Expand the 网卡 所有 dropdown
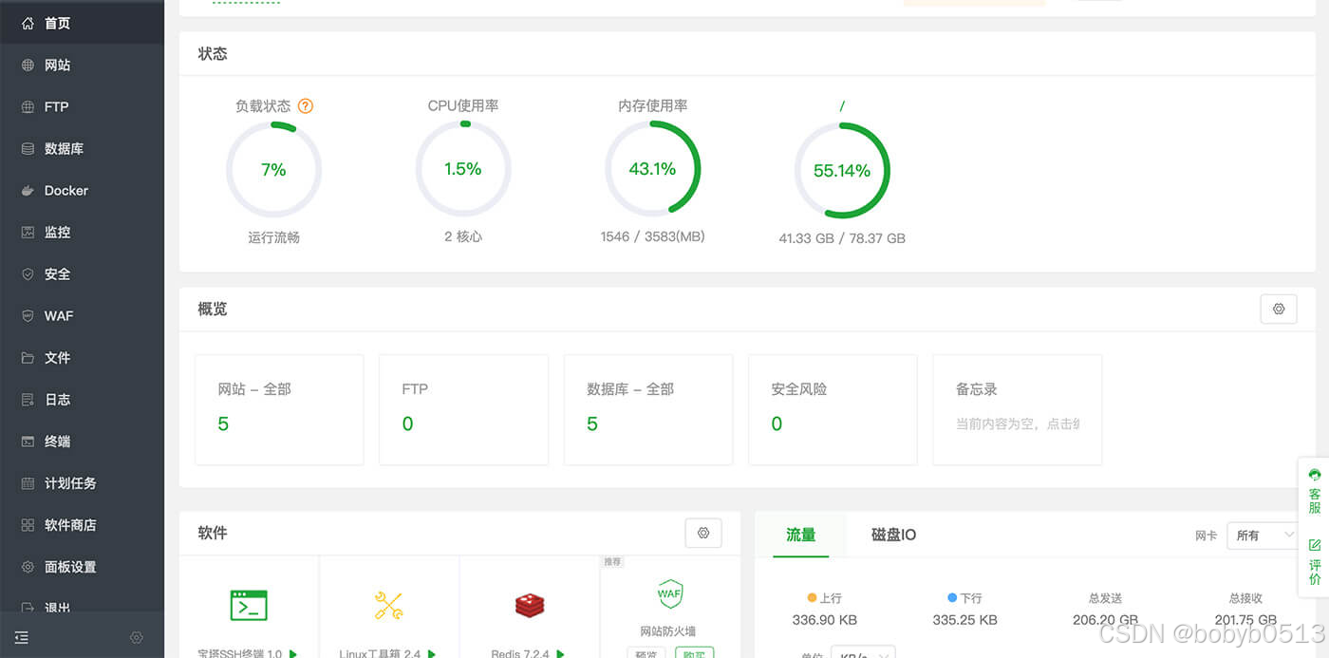 [x=1263, y=536]
